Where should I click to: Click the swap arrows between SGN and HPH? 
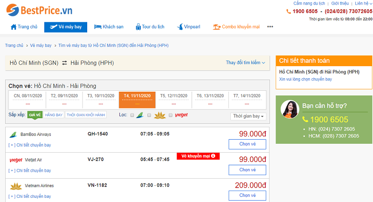pos(64,63)
